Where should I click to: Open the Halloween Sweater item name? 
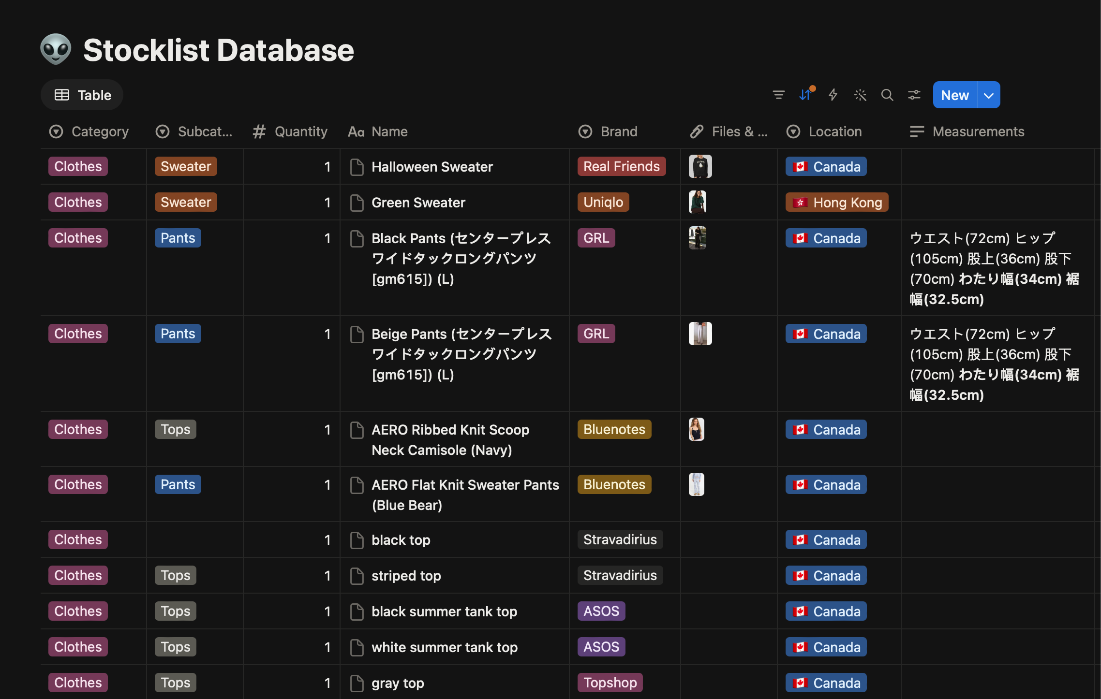click(432, 167)
